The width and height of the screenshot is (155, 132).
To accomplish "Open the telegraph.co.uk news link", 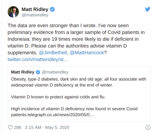I will tap(61, 115).
